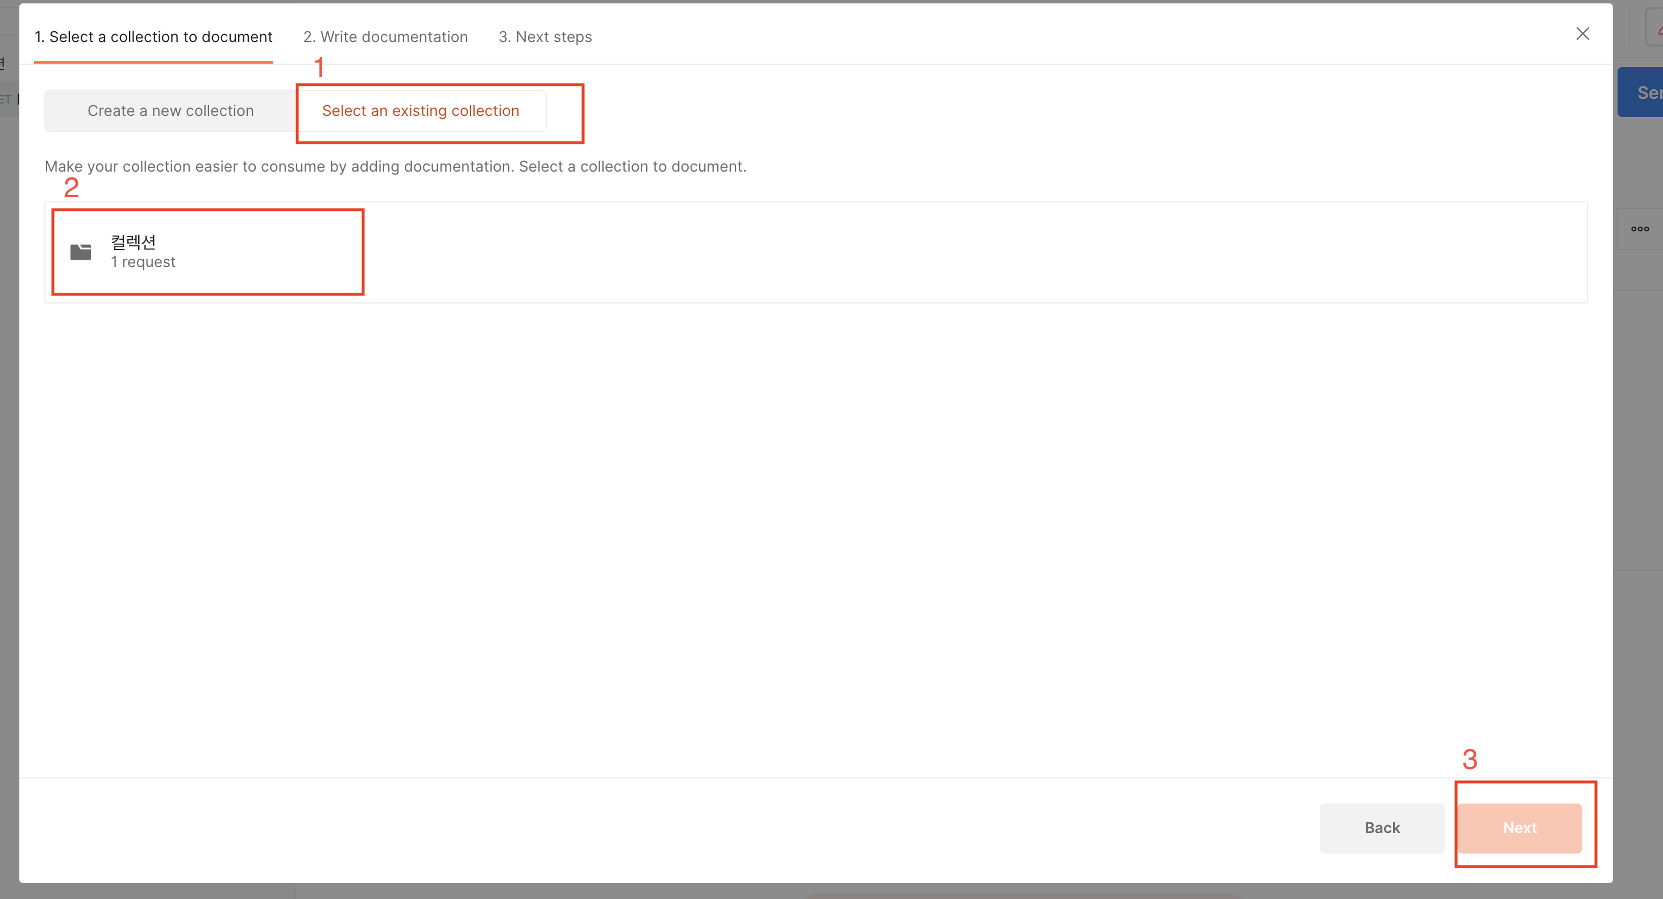This screenshot has height=899, width=1663.
Task: Open the three-dot options behind the dialog
Action: [x=1640, y=229]
